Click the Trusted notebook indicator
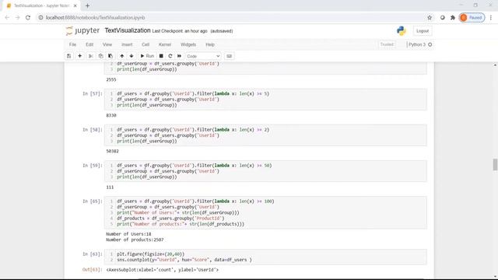Viewport: 498px width, 280px height. pos(387,44)
